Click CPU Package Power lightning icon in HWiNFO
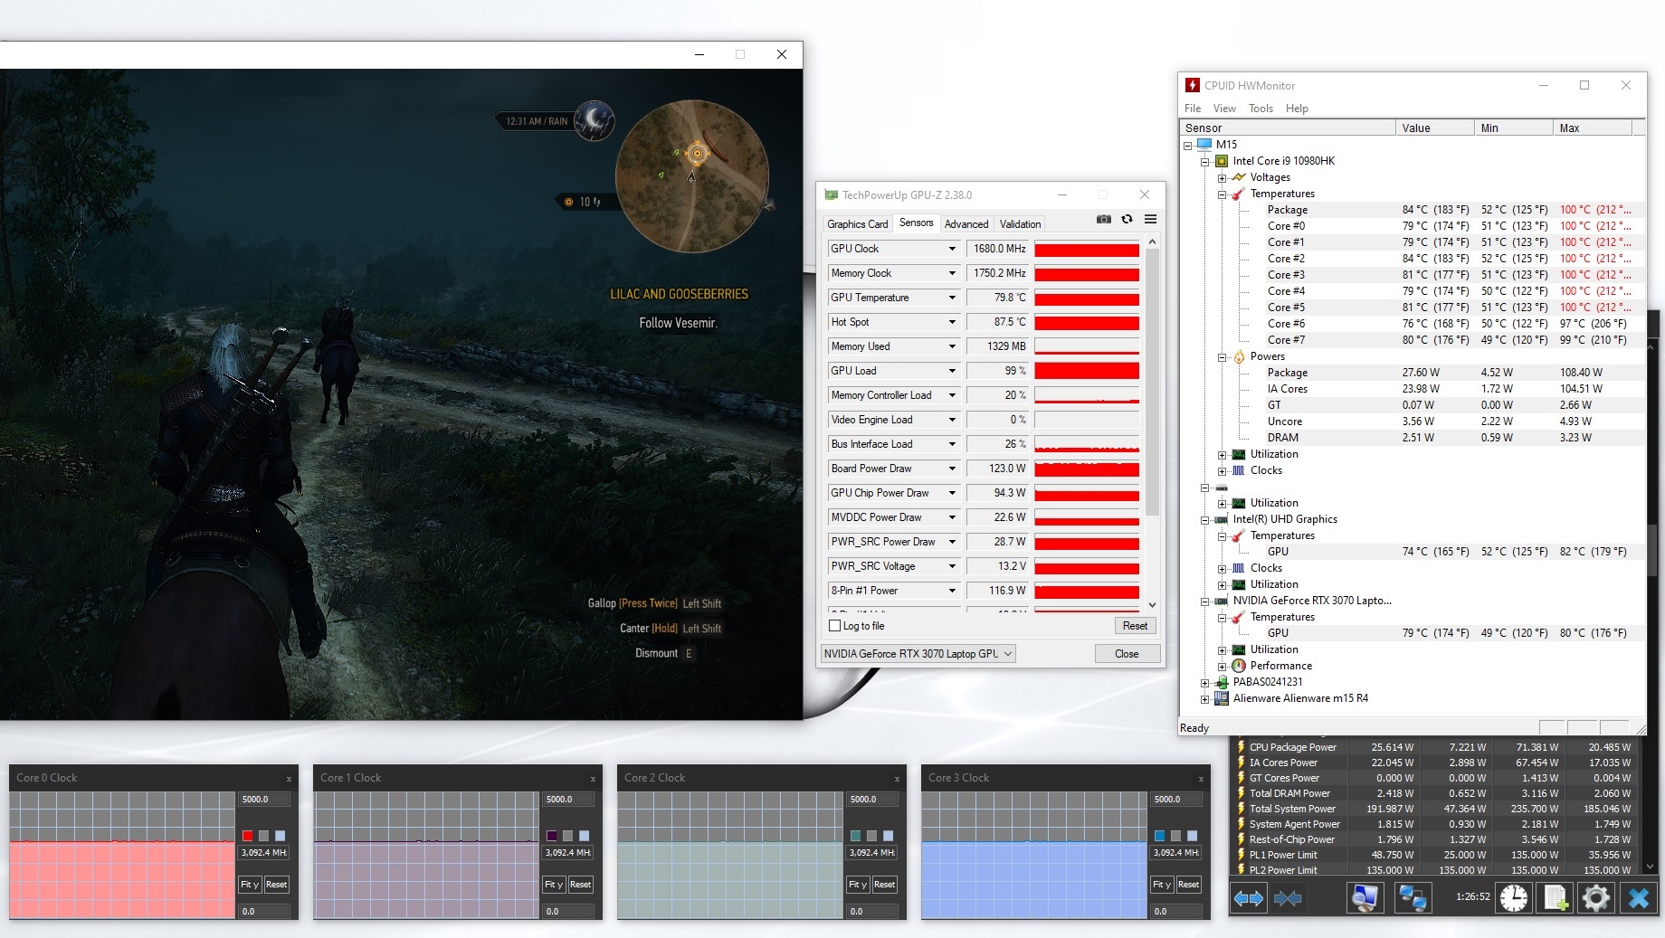The width and height of the screenshot is (1665, 938). [x=1241, y=747]
